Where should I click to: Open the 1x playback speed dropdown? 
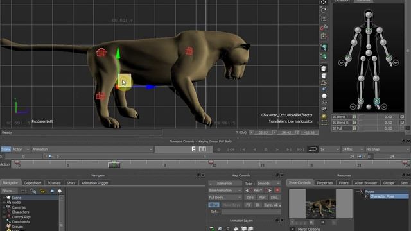click(x=329, y=150)
